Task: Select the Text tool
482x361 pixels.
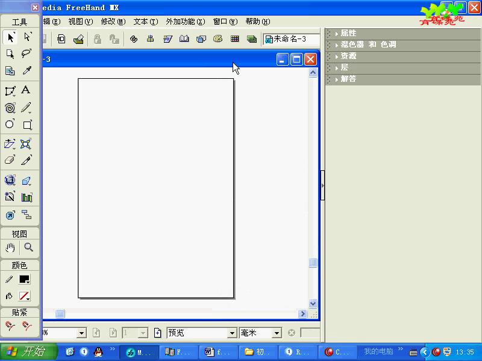Action: (26, 90)
